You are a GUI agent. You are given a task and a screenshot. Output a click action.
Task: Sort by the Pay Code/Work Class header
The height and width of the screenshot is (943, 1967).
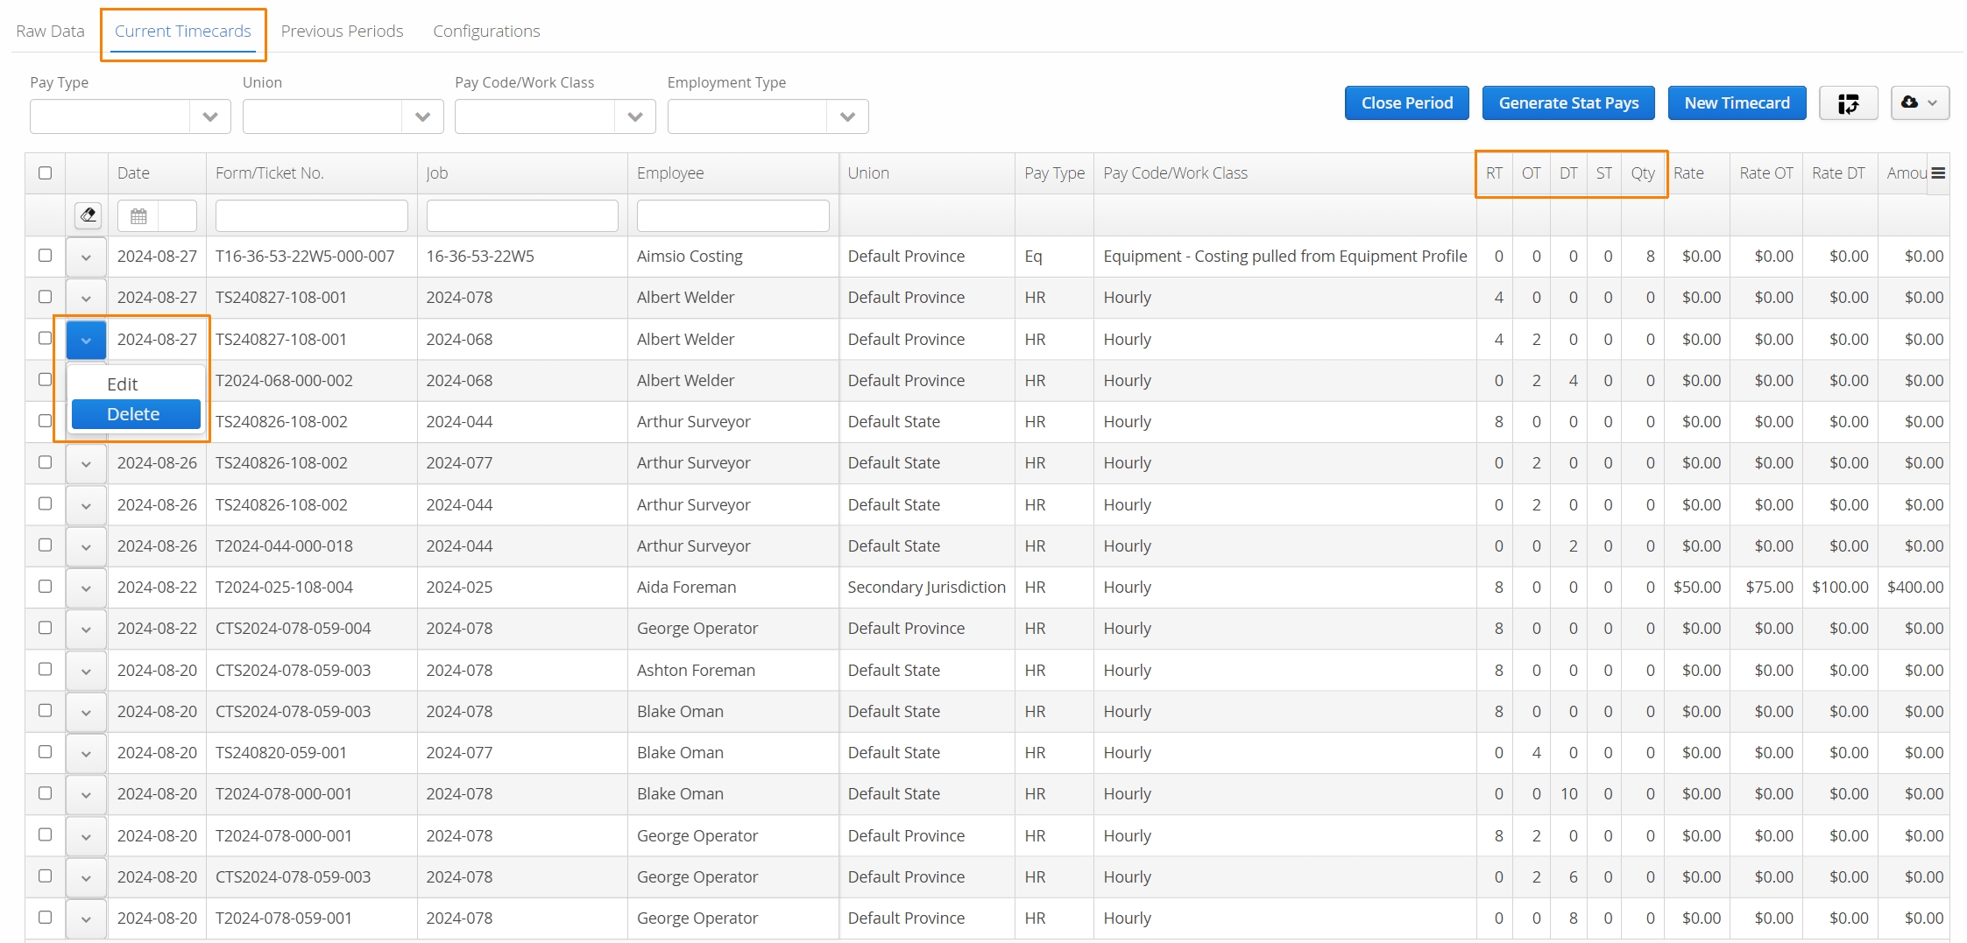point(1284,173)
